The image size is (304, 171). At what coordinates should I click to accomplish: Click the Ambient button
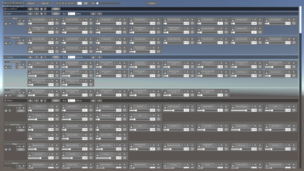coord(31,3)
